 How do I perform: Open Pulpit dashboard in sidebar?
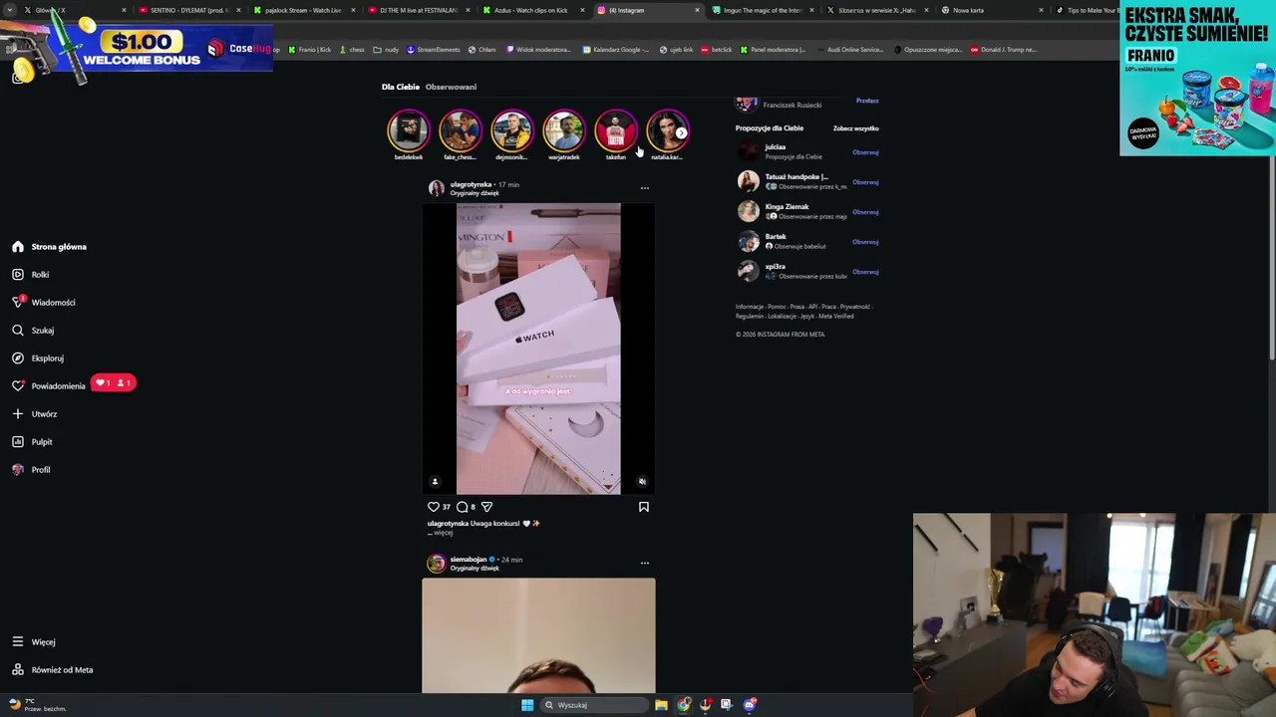coord(32,442)
